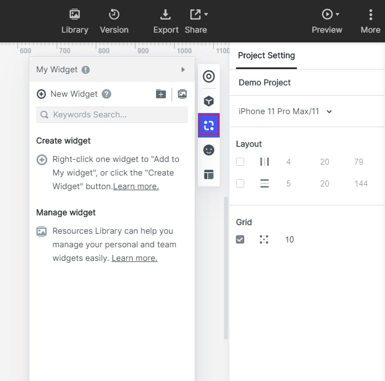
Task: Click the Create widget heading
Action: [63, 141]
